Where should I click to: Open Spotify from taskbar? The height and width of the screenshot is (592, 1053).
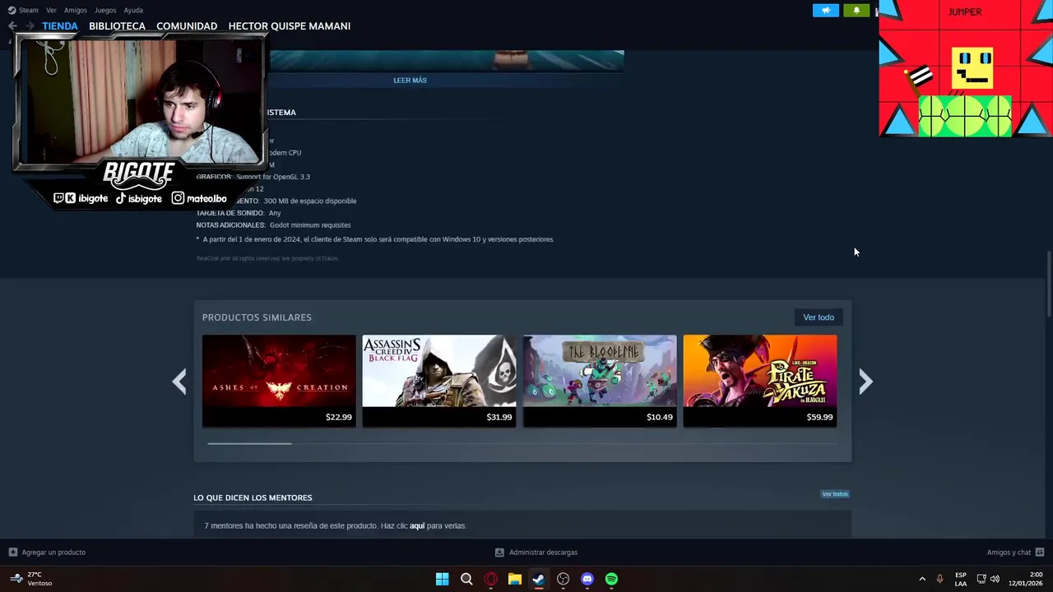pos(611,579)
